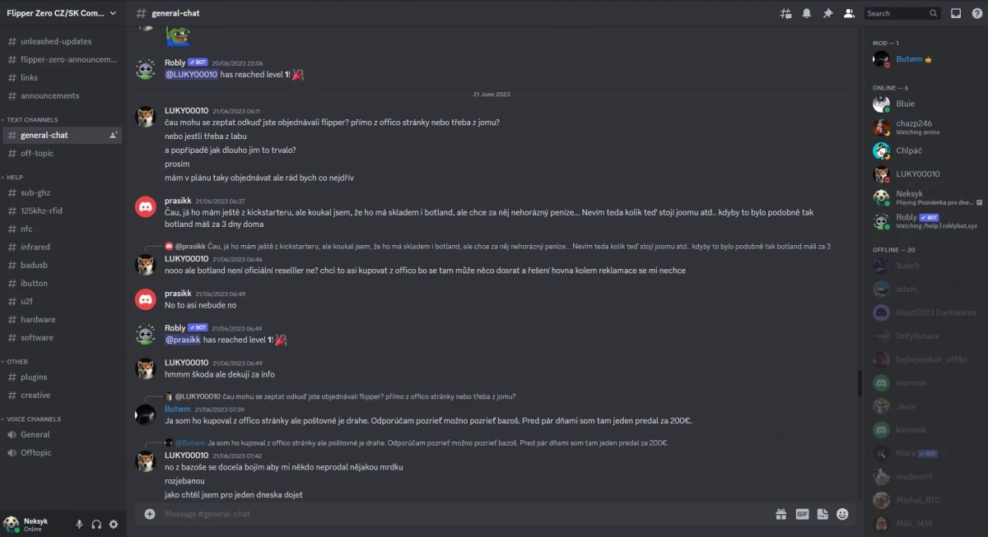Open the Threads icon in header
This screenshot has width=988, height=537.
coord(786,13)
